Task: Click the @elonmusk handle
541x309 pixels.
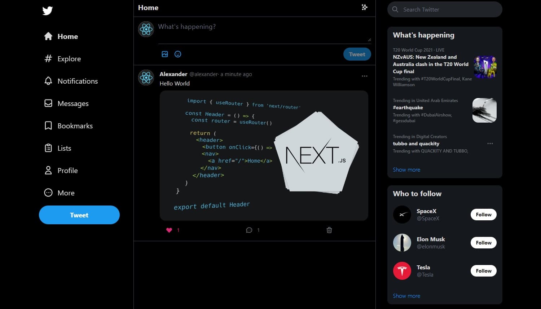Action: click(x=431, y=247)
